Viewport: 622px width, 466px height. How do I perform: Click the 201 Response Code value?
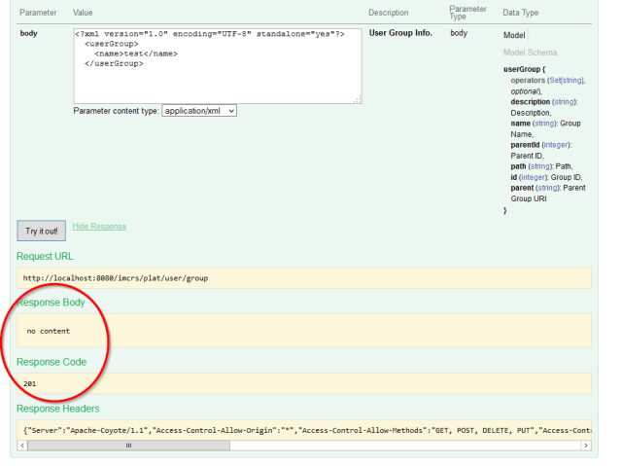30,383
